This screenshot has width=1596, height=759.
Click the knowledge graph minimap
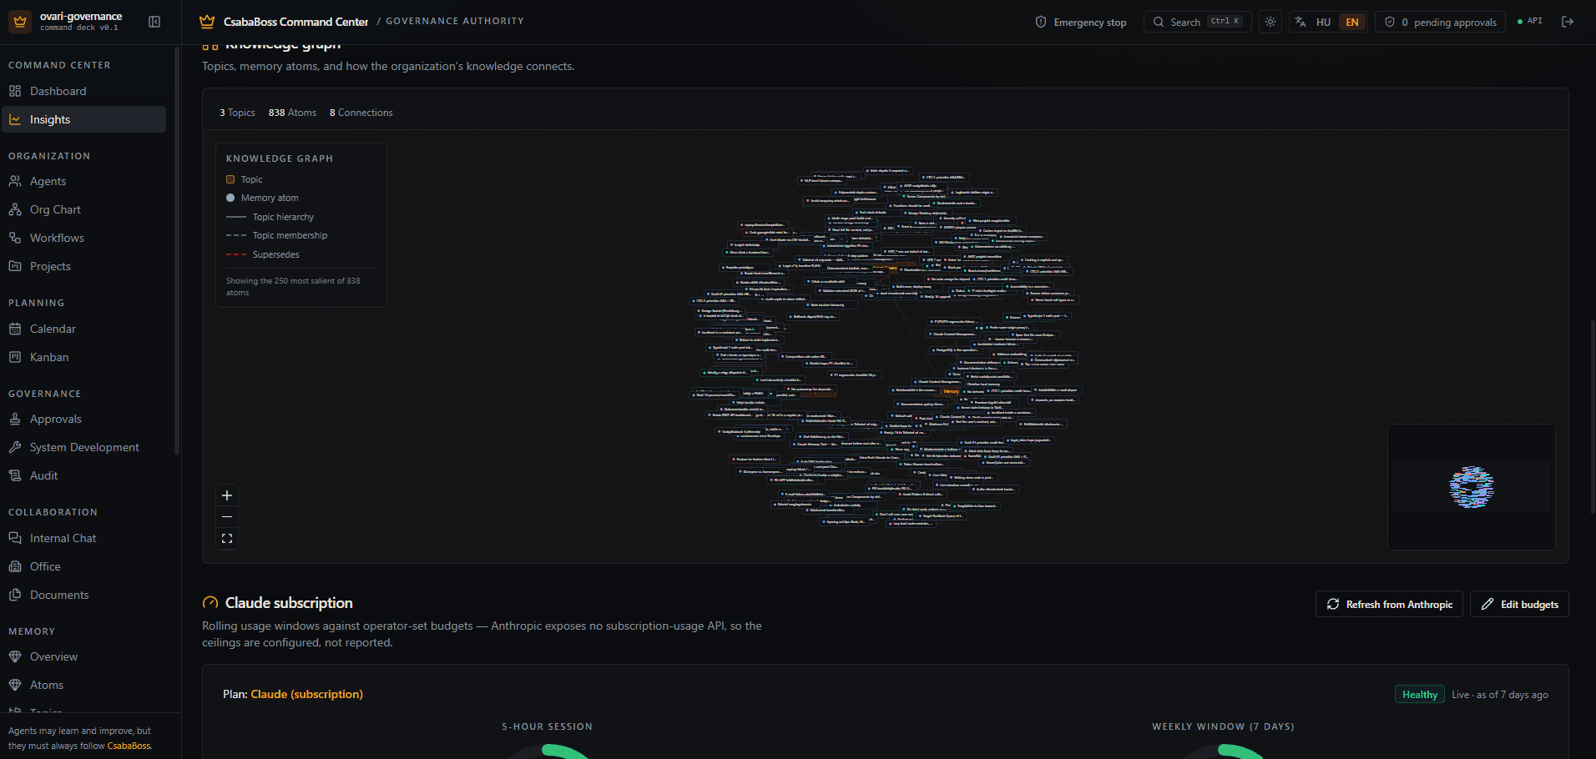(1471, 487)
